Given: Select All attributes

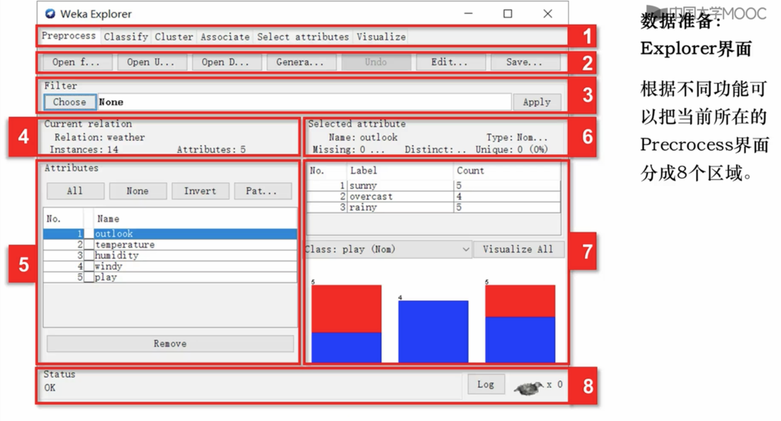Looking at the screenshot, I should [76, 191].
